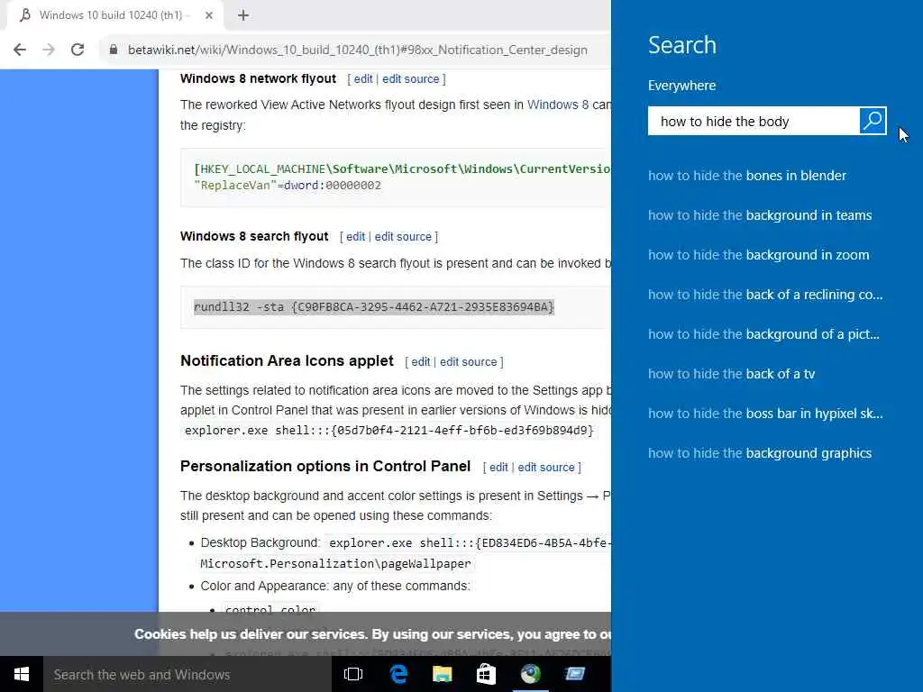Click edit next to Windows 8 search flyout
The width and height of the screenshot is (923, 692).
(x=355, y=237)
